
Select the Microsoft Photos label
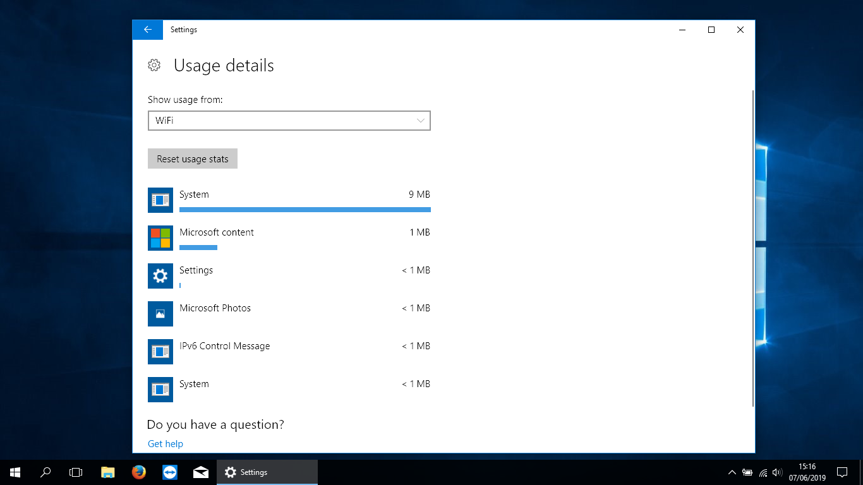(x=215, y=308)
